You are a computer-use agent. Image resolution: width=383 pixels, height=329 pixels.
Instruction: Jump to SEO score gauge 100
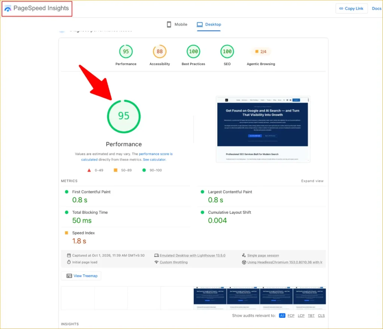(x=227, y=52)
